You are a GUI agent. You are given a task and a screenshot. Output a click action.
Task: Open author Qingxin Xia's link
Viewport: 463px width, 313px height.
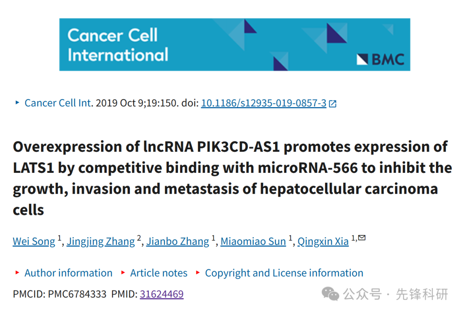pos(323,241)
